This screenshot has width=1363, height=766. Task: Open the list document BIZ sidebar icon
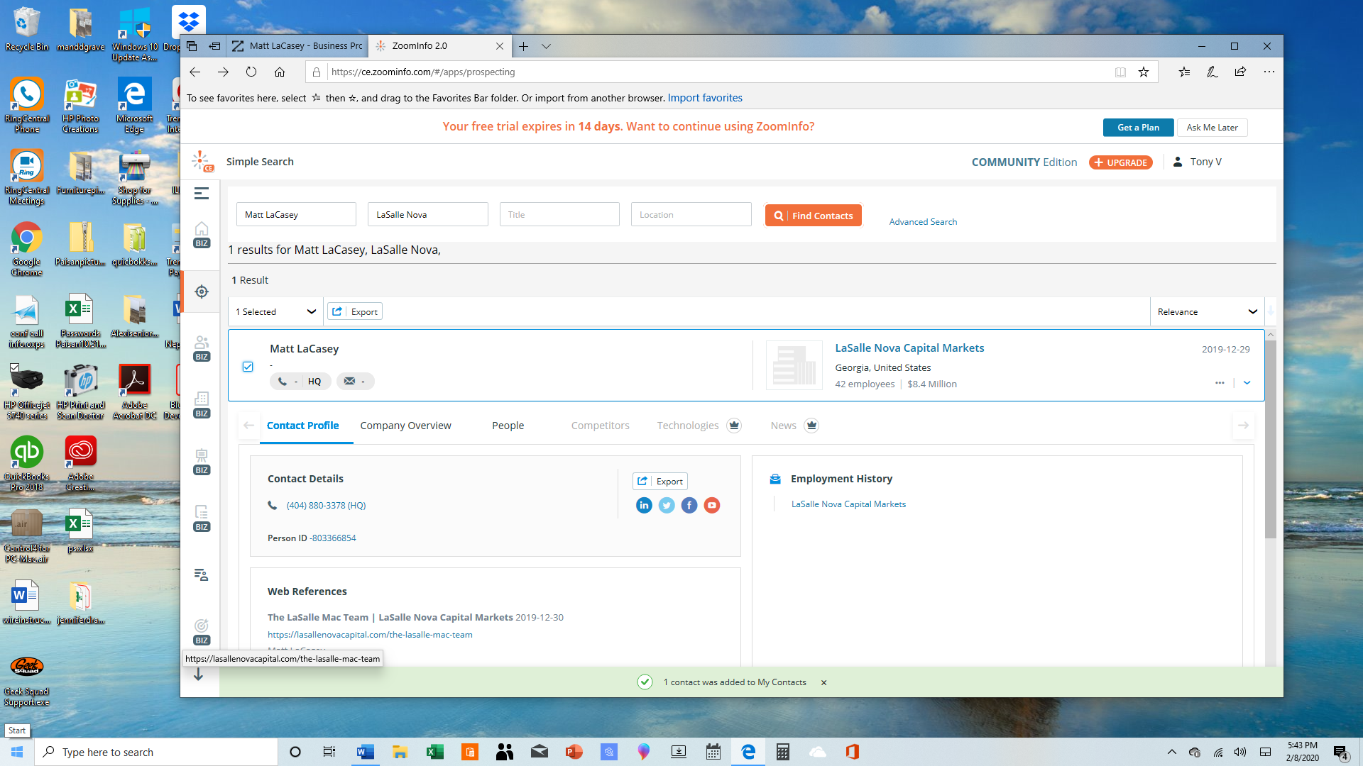[202, 518]
